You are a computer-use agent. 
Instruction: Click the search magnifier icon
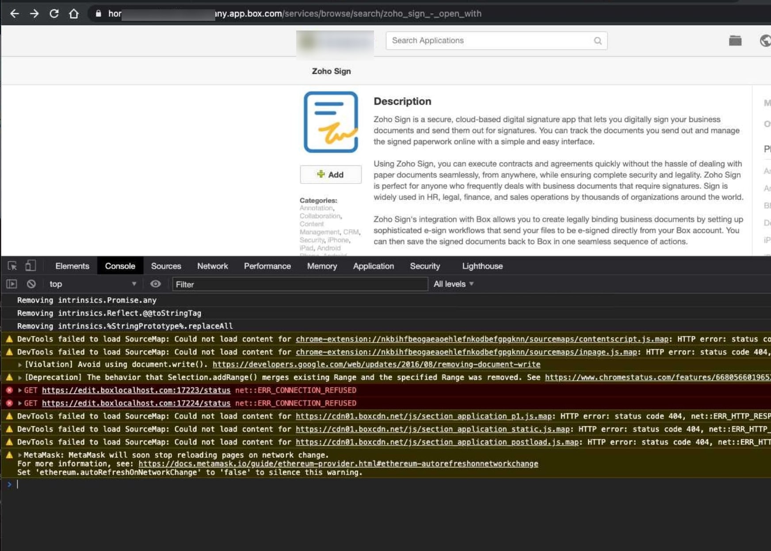[x=598, y=41]
